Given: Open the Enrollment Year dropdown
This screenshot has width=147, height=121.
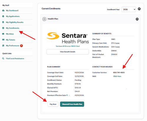Looking at the screenshot, I should point(129,9).
